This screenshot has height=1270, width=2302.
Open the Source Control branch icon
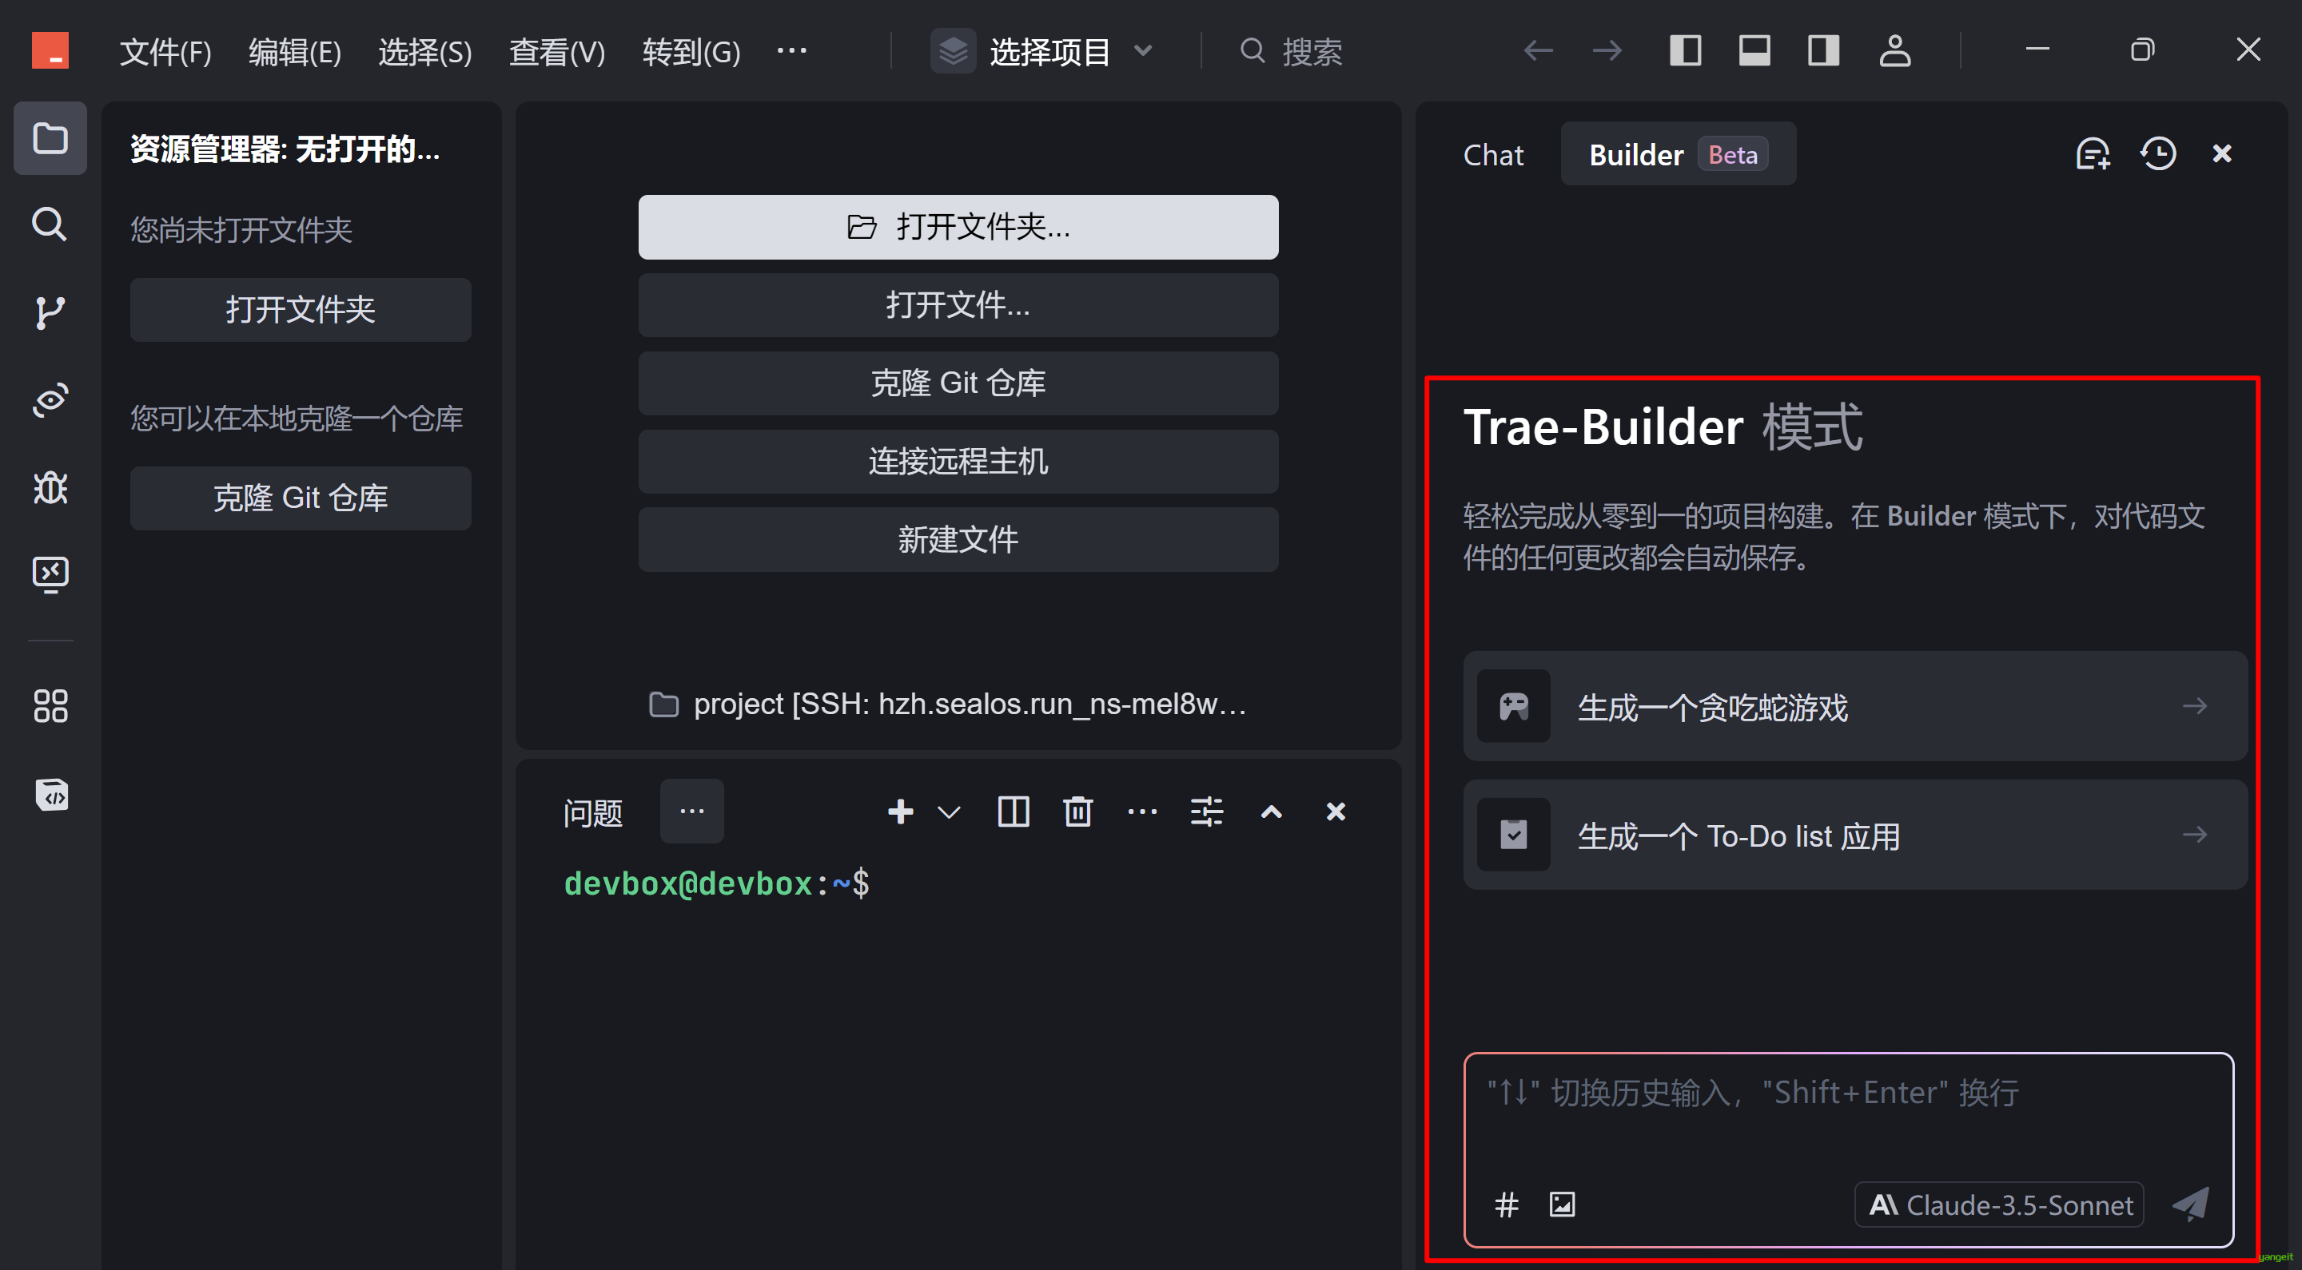(x=50, y=312)
